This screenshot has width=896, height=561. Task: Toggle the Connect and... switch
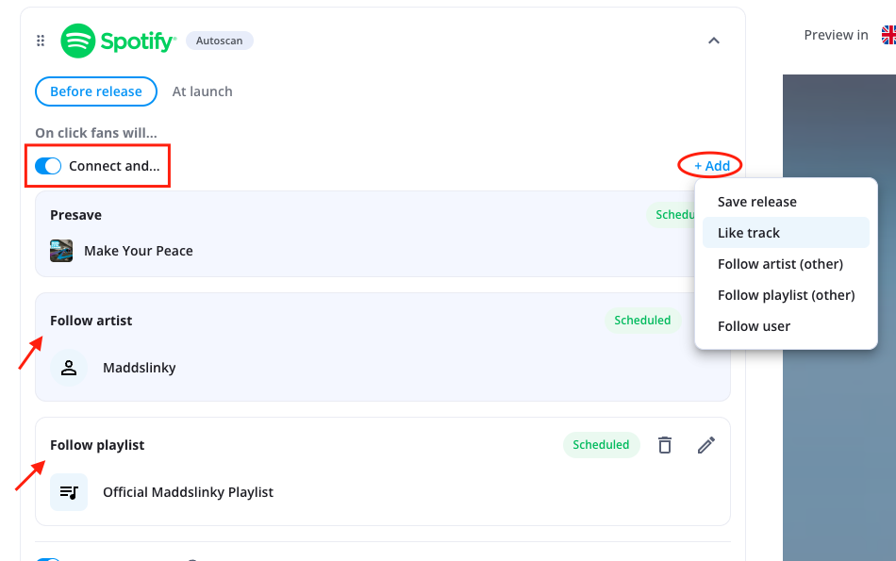tap(48, 166)
